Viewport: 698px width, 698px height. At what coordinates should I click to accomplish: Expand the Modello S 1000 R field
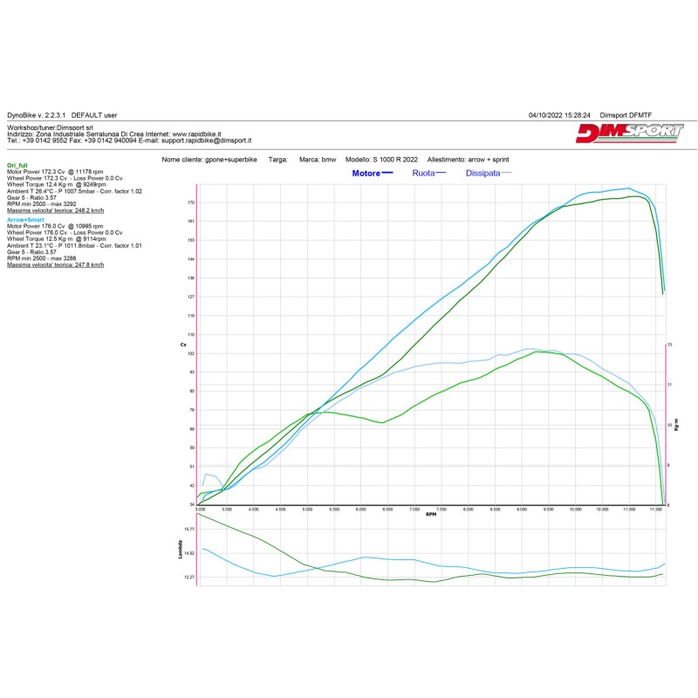point(382,159)
